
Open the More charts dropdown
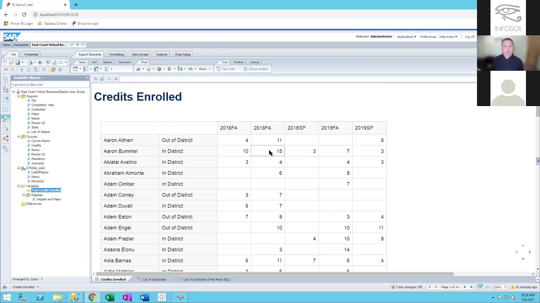[204, 69]
